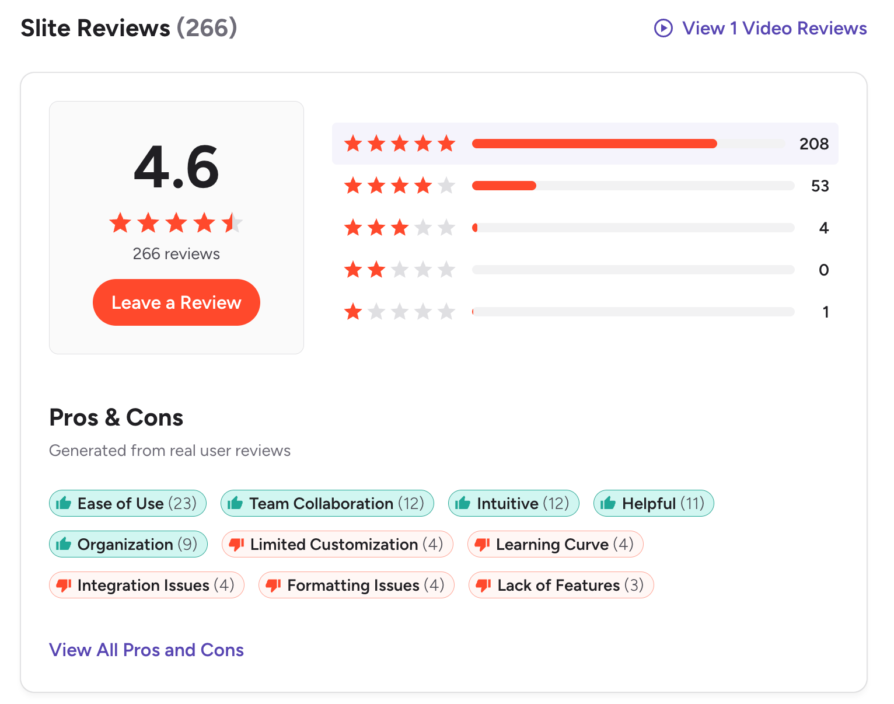
Task: Click the 4.6 overall star rating
Action: tap(176, 223)
